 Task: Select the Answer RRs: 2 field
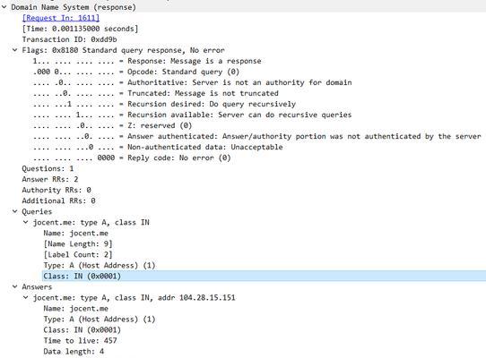(x=50, y=179)
